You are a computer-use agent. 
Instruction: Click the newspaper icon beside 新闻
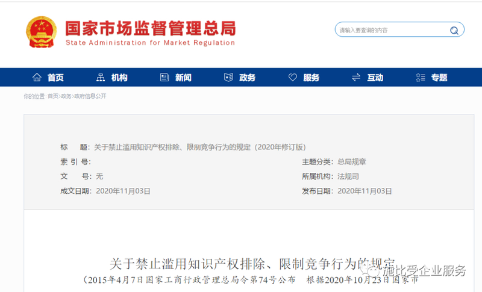164,78
